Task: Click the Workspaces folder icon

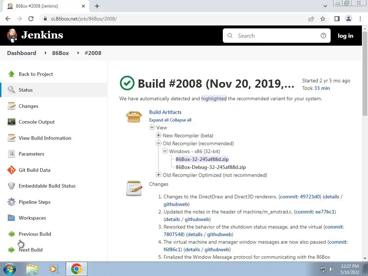Action: click(11, 218)
